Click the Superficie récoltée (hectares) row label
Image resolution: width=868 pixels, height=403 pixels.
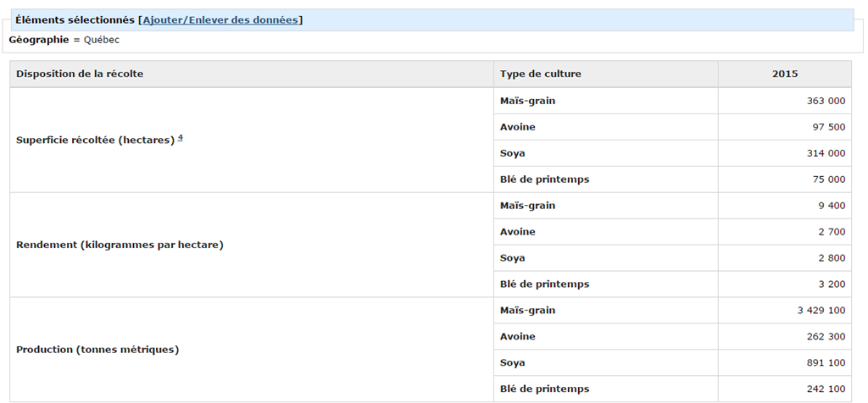pos(95,141)
